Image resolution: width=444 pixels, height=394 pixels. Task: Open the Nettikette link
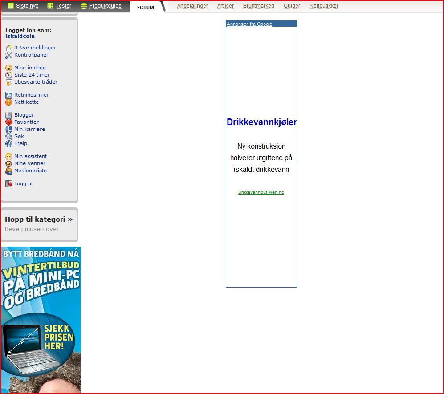coord(26,102)
